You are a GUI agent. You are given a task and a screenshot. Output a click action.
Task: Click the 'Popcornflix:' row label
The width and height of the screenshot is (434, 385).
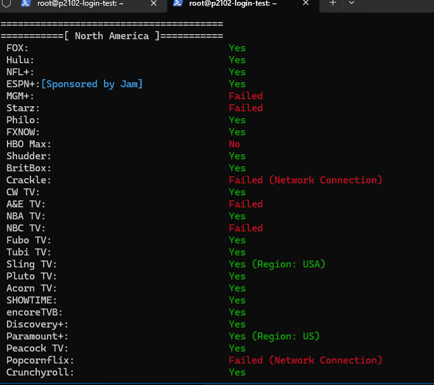[40, 360]
